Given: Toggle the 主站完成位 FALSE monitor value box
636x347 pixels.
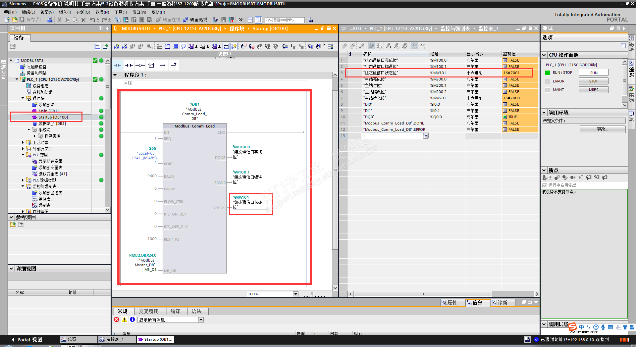Looking at the screenshot, I should 505,79.
